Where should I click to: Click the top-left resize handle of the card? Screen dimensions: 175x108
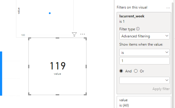pyautogui.click(x=30, y=39)
